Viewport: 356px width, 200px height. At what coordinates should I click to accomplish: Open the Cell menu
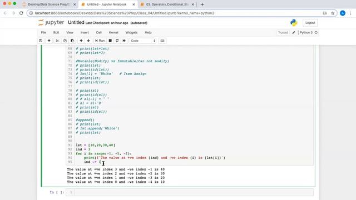click(98, 32)
